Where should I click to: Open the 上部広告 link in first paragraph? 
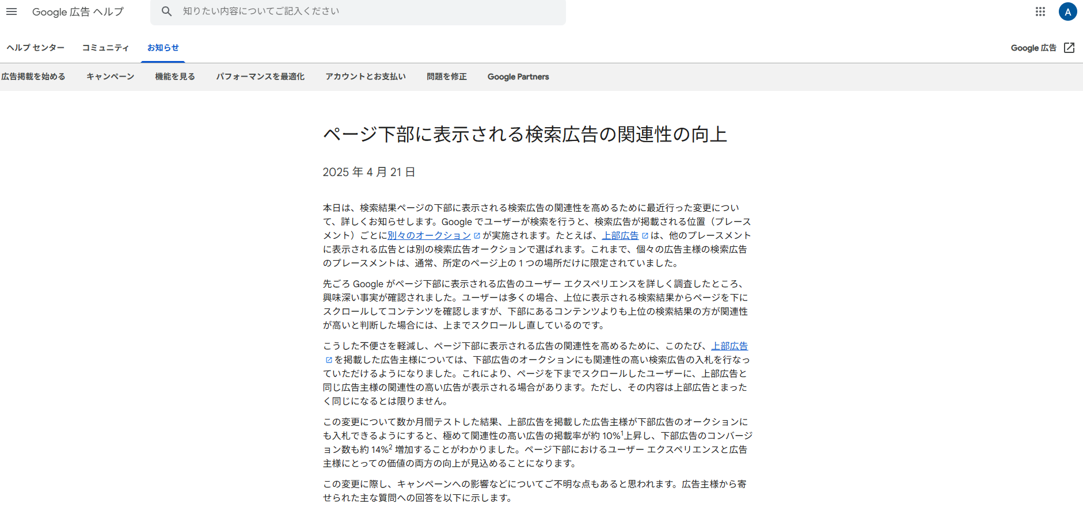tap(620, 235)
